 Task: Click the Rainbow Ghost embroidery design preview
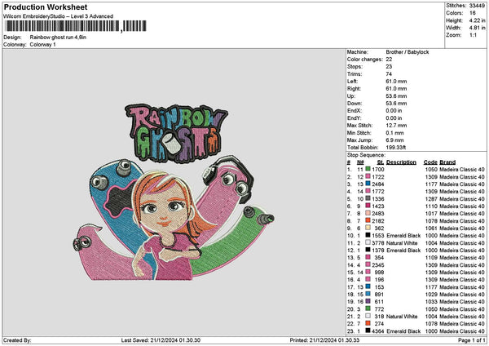174,192
